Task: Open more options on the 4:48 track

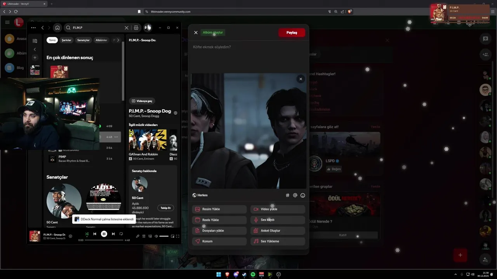Action: coord(116,137)
